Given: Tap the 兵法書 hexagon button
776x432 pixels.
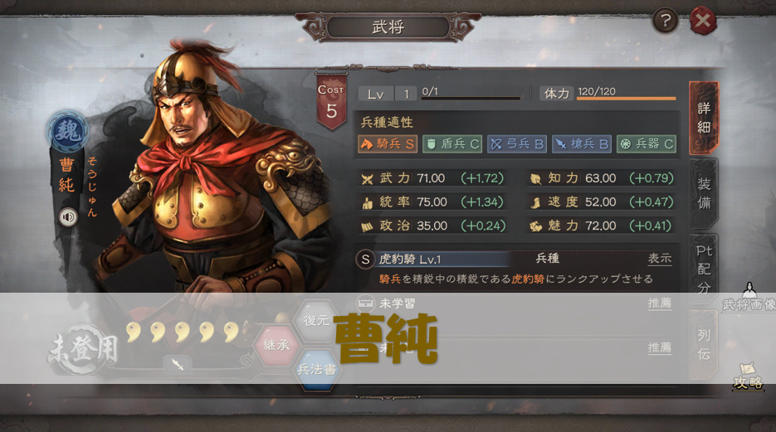Looking at the screenshot, I should (317, 369).
